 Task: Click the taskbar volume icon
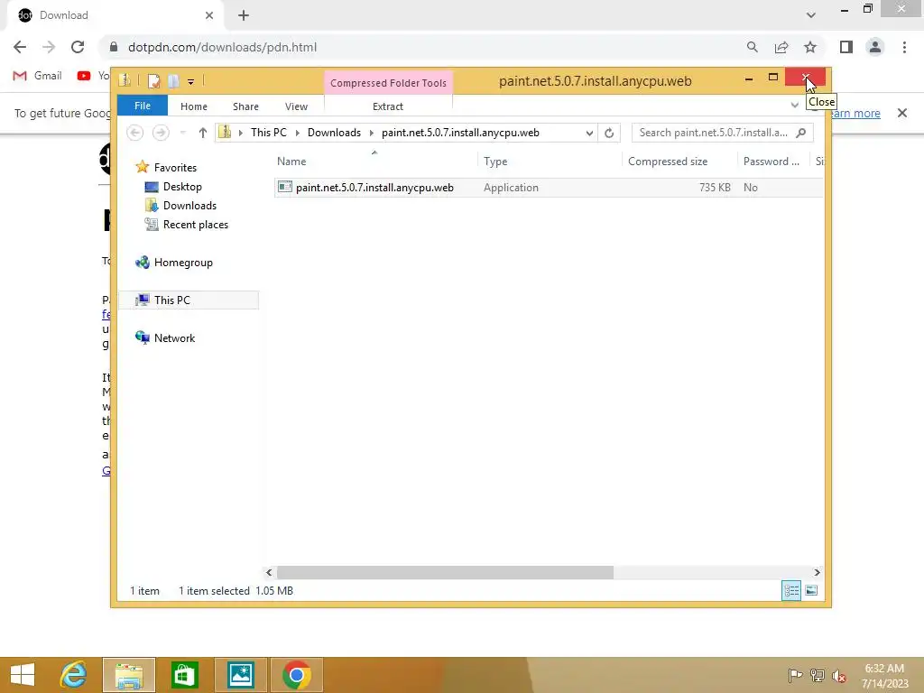pos(838,675)
